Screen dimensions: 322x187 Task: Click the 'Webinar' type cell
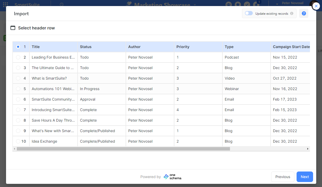click(x=246, y=89)
